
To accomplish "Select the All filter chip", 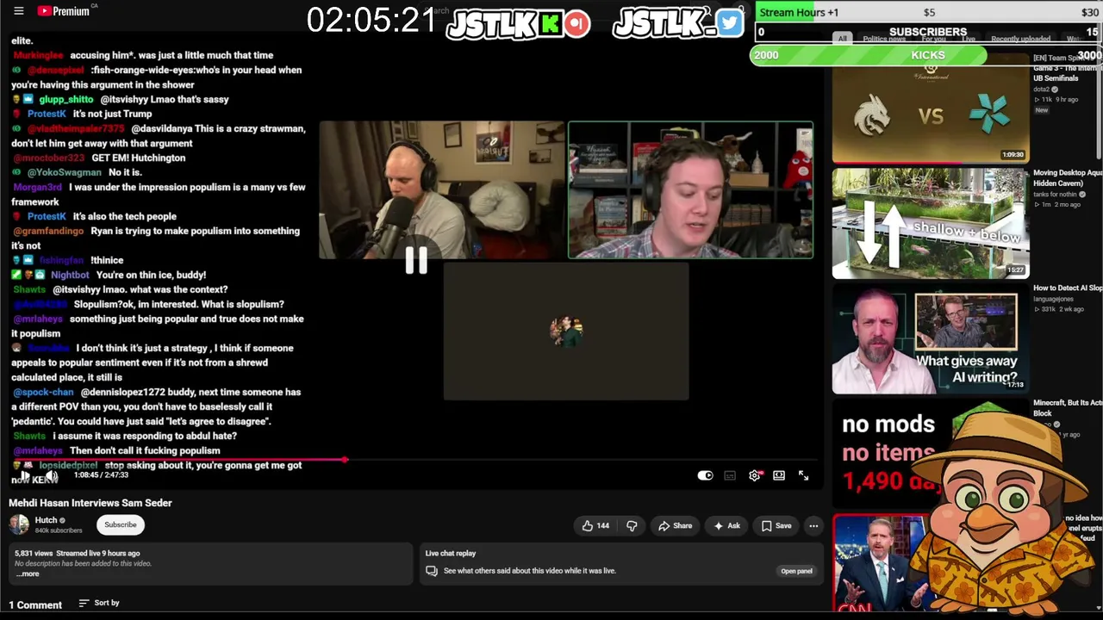I will (x=842, y=39).
